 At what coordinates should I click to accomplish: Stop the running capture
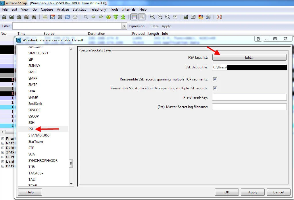(x=26, y=17)
